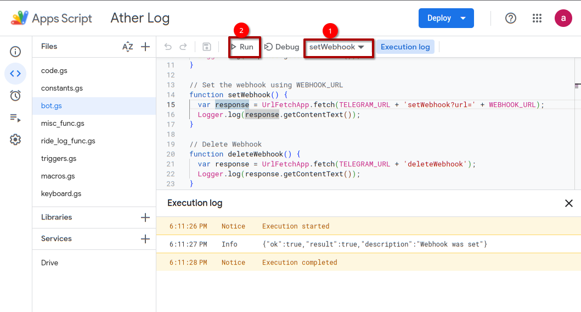581x312 pixels.
Task: Open the project Overview info icon
Action: coord(15,52)
